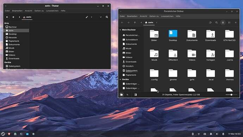Go up one folder in Persönlicher Ordner

(x=135, y=23)
